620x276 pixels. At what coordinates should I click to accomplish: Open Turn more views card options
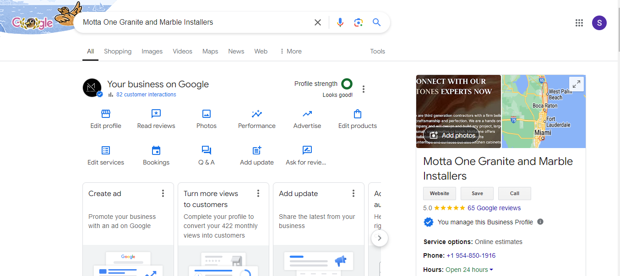pos(258,193)
